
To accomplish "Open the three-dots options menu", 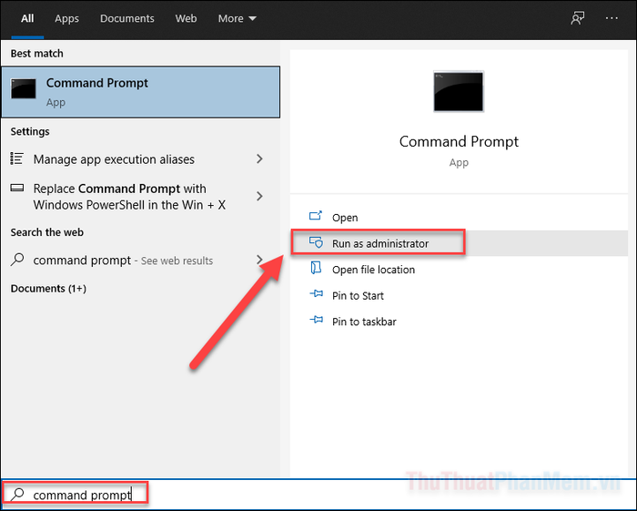I will pyautogui.click(x=612, y=18).
